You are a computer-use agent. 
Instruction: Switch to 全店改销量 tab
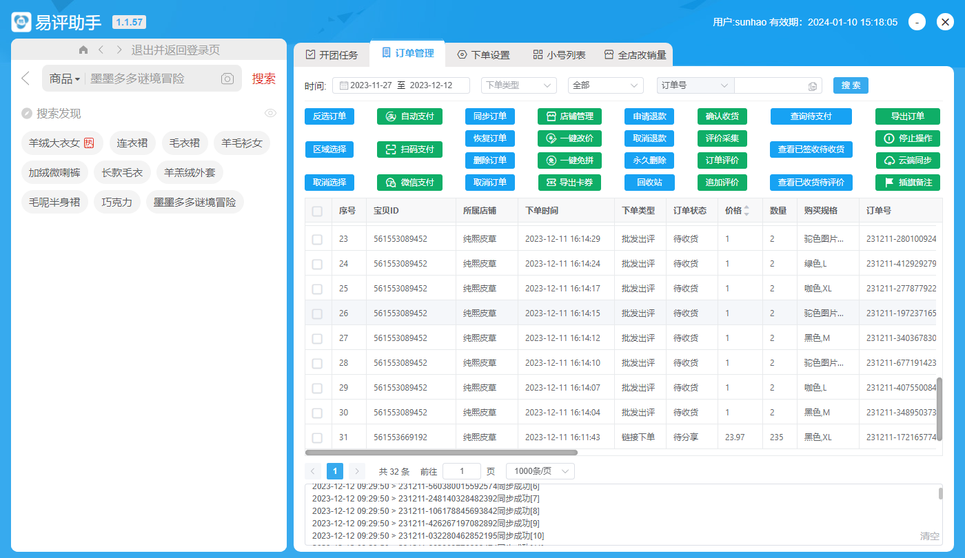coord(635,54)
